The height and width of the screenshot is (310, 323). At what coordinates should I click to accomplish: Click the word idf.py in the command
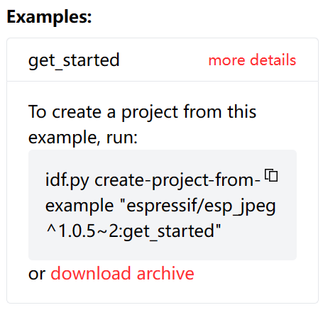point(67,181)
